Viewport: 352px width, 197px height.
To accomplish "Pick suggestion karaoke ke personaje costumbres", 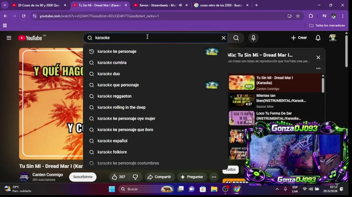I will tap(155, 163).
